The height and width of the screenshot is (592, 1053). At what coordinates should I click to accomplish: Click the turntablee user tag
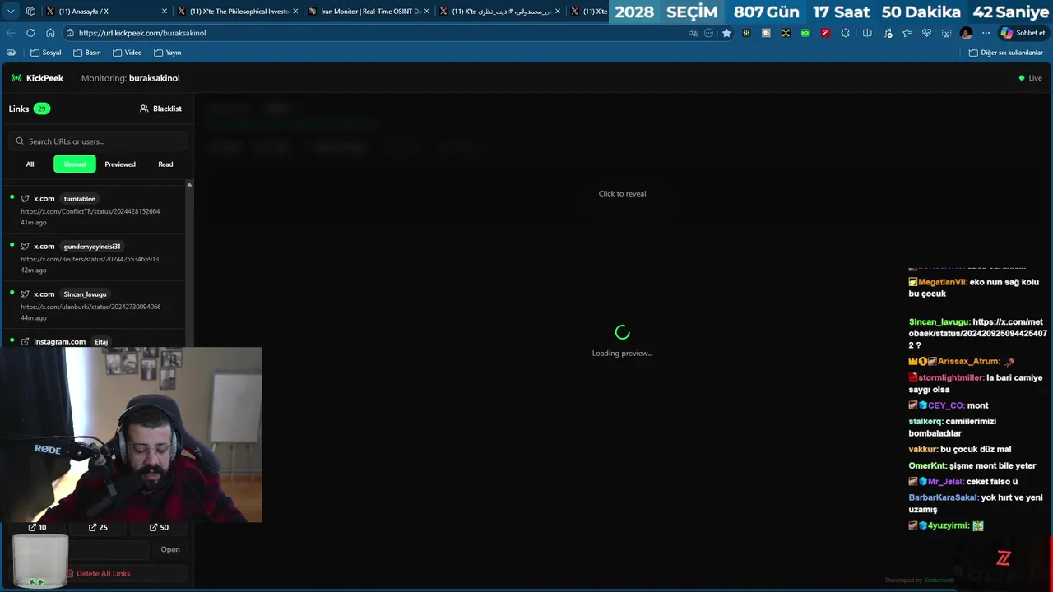pos(80,199)
